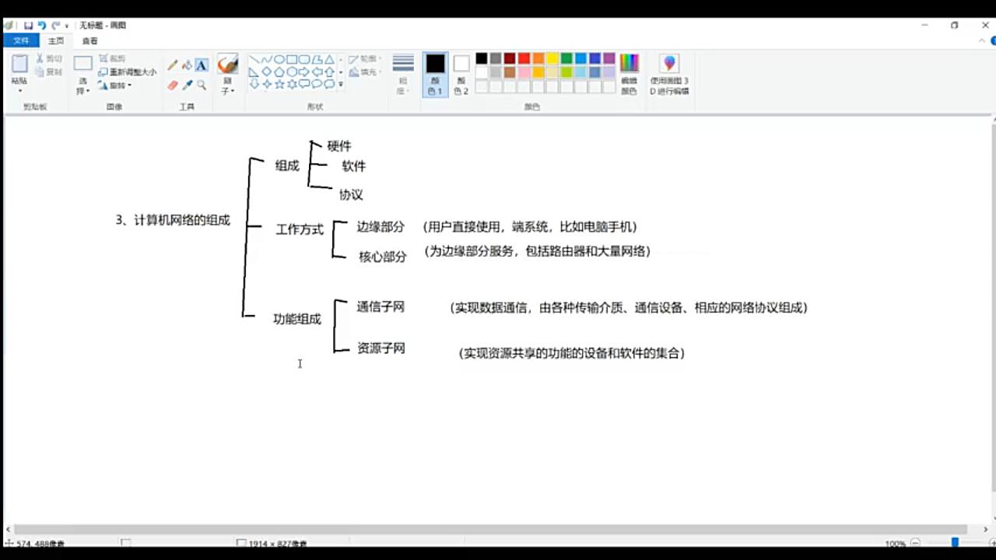Choose the Triangle shape
The width and height of the screenshot is (996, 560).
(329, 59)
